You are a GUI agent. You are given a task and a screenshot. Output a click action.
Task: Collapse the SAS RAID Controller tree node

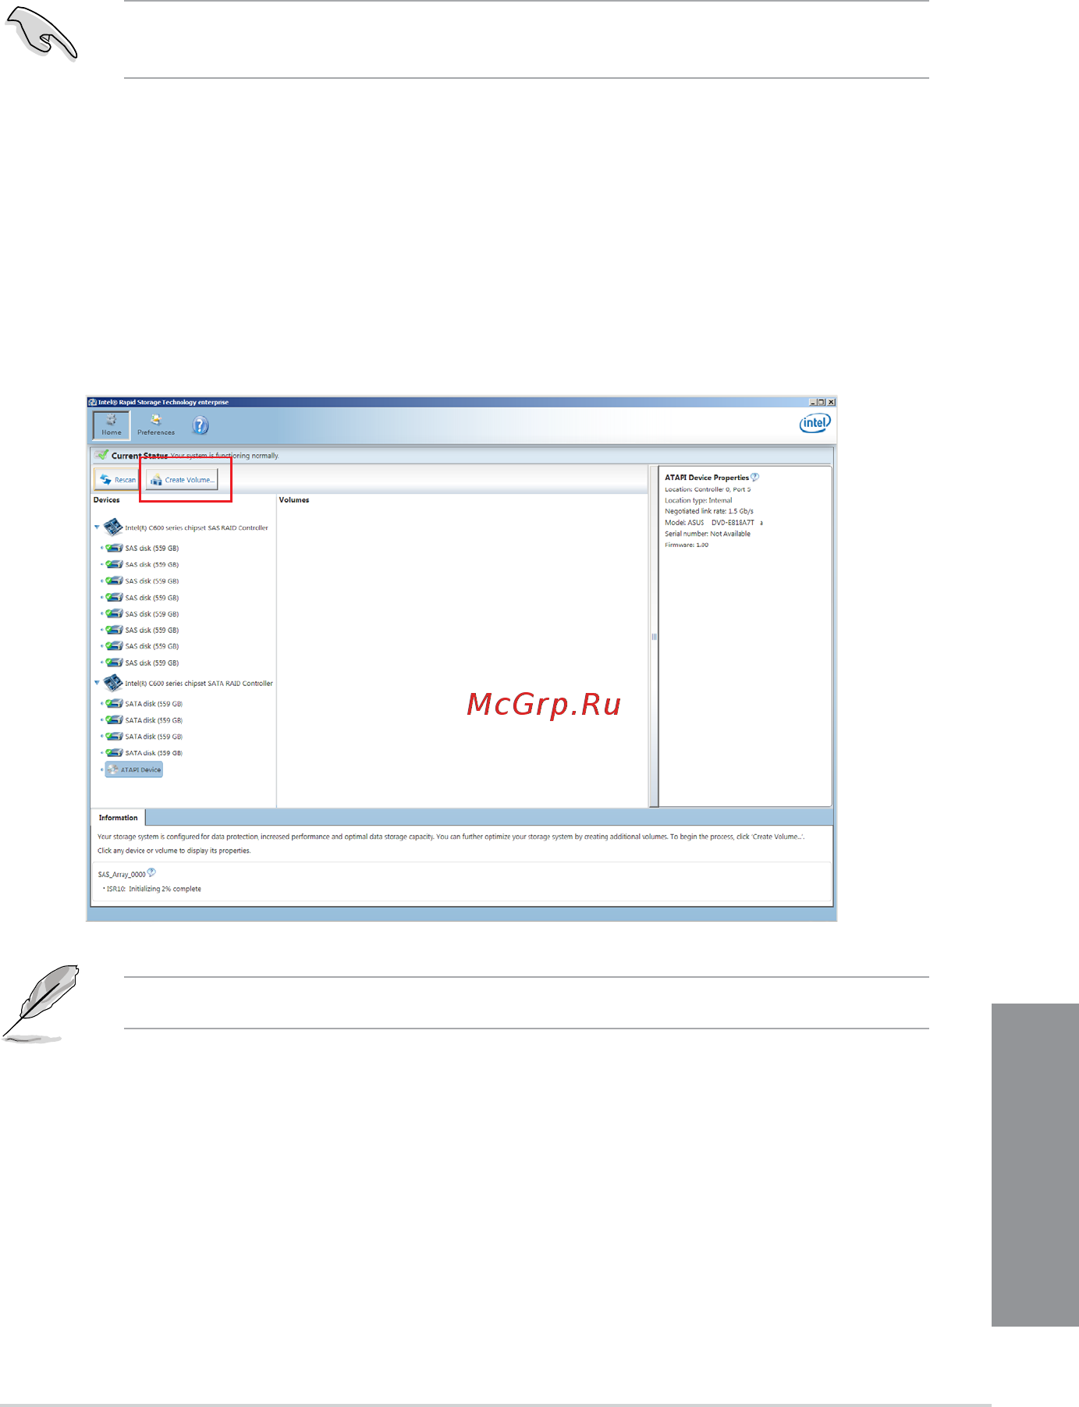pos(97,528)
